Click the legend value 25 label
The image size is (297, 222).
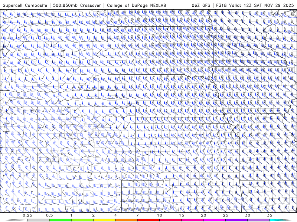(225, 215)
